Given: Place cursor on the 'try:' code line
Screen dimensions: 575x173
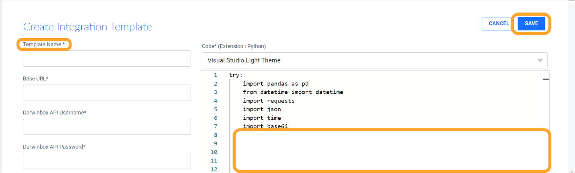Looking at the screenshot, I should point(236,75).
